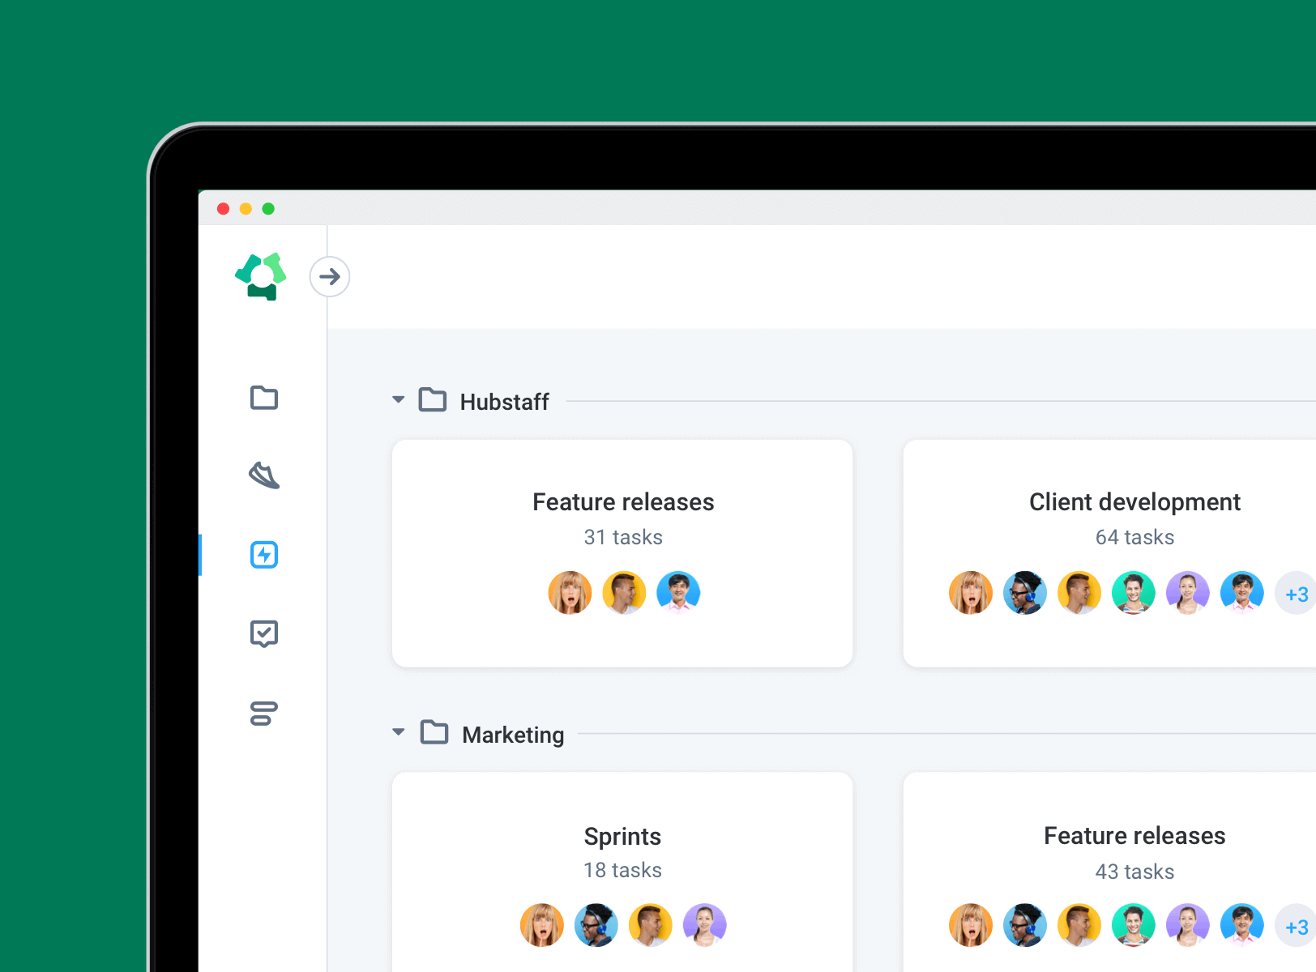This screenshot has width=1316, height=972.
Task: Select the Stand-ups icon at sidebar bottom
Action: click(x=263, y=711)
